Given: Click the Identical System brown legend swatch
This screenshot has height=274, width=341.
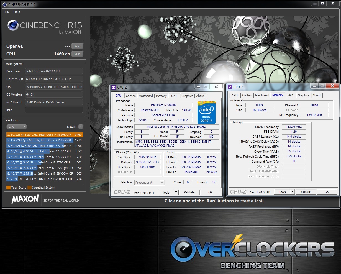Looking at the screenshot, I should point(29,188).
